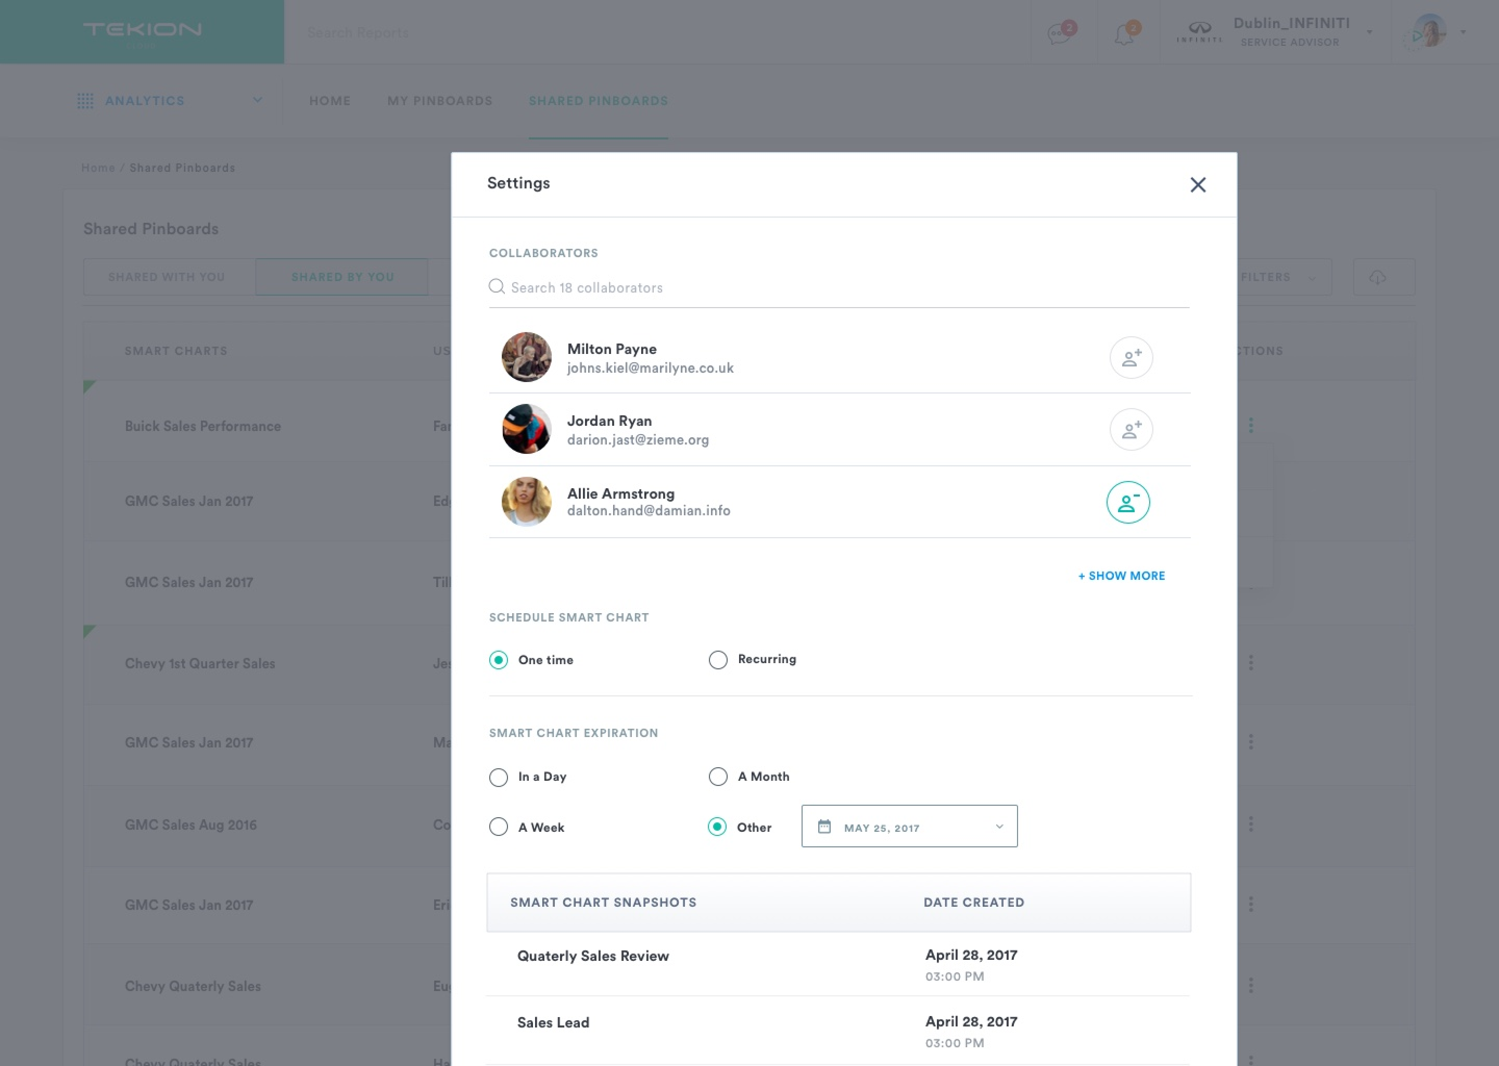The image size is (1499, 1066).
Task: Click email darion.jast@zieme.org
Action: point(638,440)
